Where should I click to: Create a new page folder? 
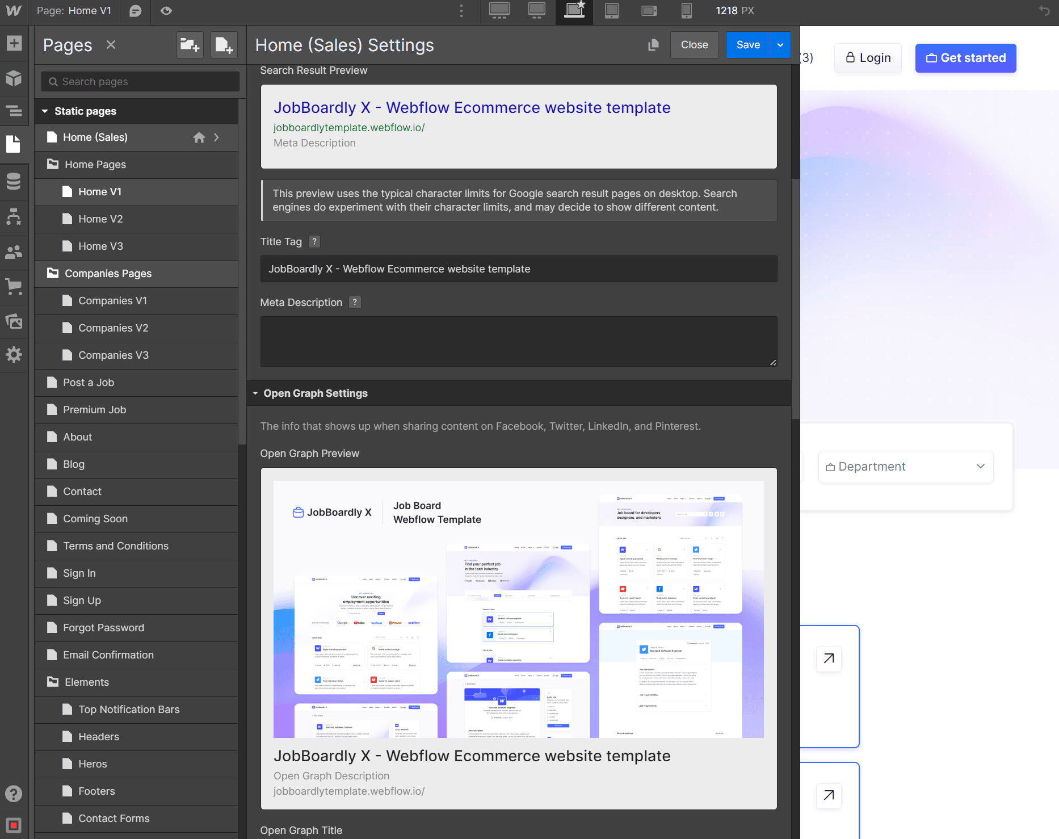tap(190, 45)
